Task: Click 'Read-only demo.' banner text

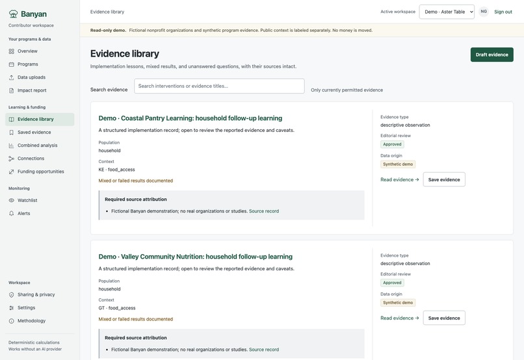Action: pos(109,31)
